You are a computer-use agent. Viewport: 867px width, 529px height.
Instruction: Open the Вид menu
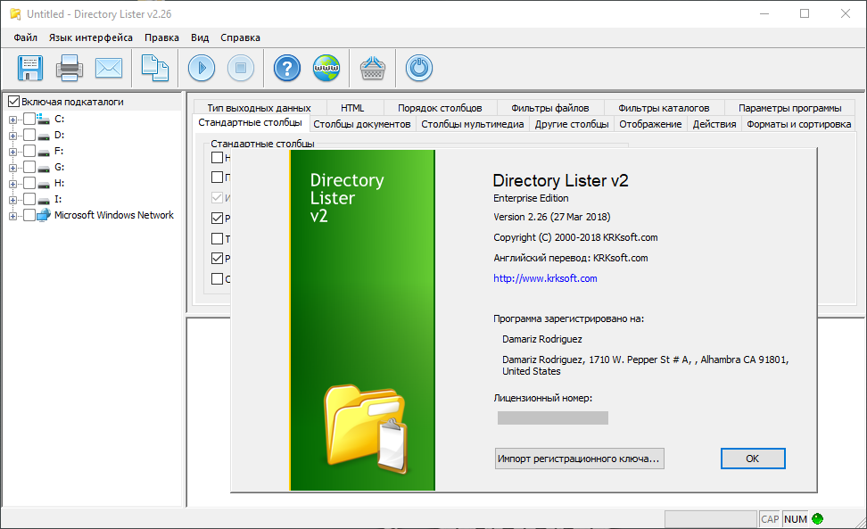click(200, 37)
